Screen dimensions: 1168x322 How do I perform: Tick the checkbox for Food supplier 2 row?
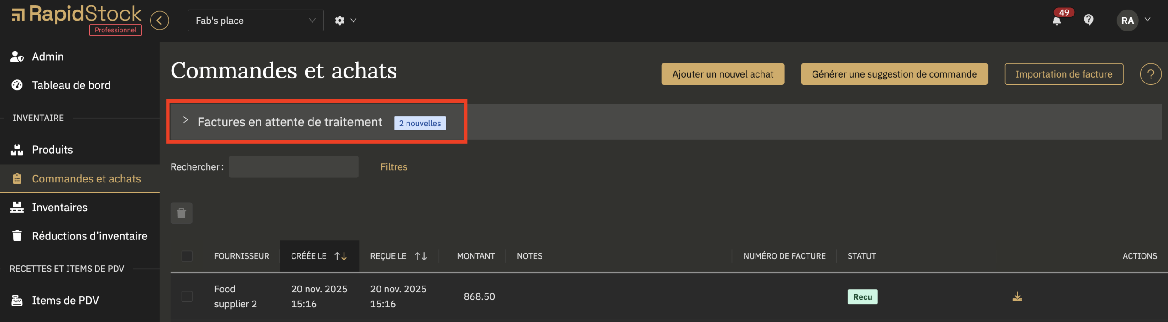(187, 296)
